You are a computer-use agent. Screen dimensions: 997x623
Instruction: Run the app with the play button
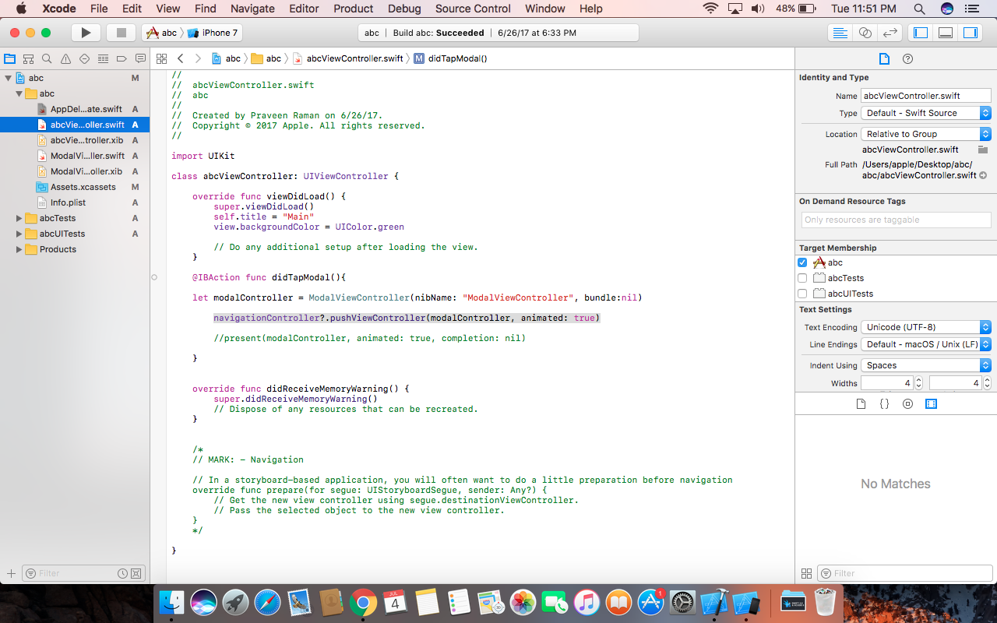[x=86, y=33]
